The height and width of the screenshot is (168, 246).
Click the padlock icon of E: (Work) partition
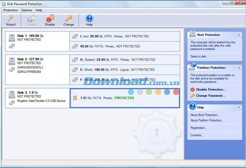75,70
